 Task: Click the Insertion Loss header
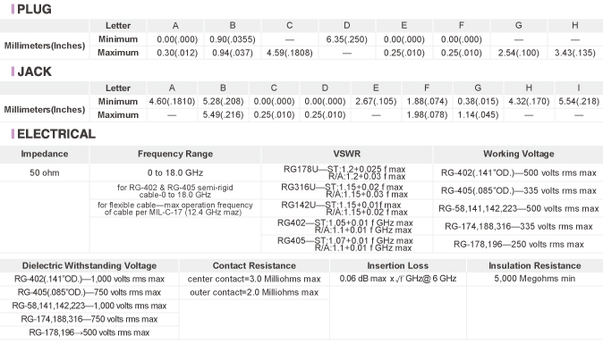pyautogui.click(x=397, y=265)
